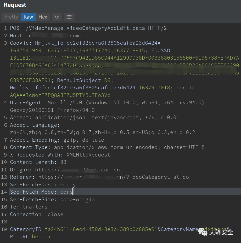Image resolution: width=241 pixels, height=243 pixels.
Task: Click the Origin header URL
Action: (x=77, y=170)
